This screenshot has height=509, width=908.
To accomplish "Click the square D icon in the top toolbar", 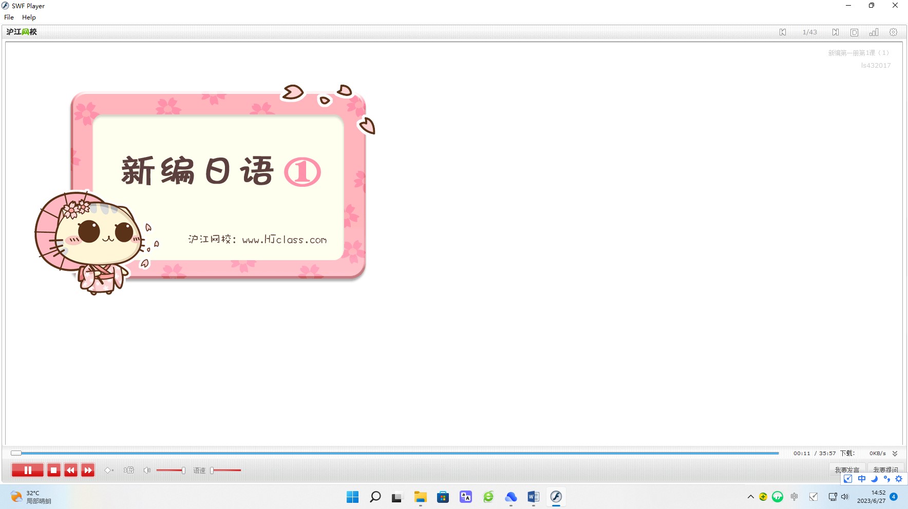I will click(x=854, y=32).
